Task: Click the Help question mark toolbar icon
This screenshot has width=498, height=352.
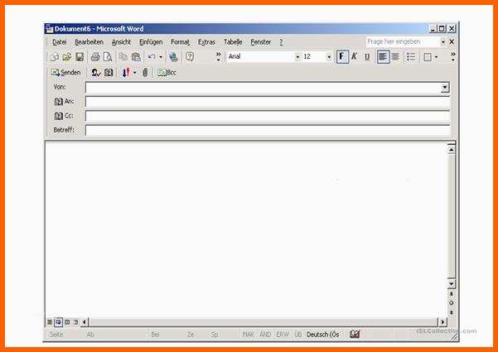Action: [190, 57]
